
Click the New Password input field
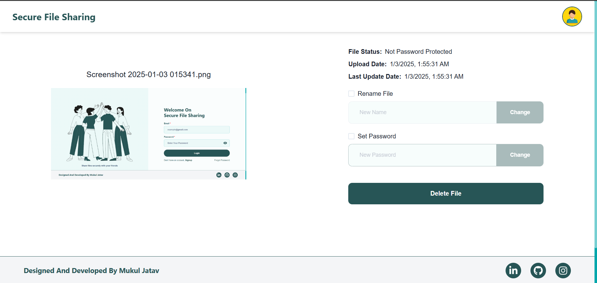tap(422, 155)
